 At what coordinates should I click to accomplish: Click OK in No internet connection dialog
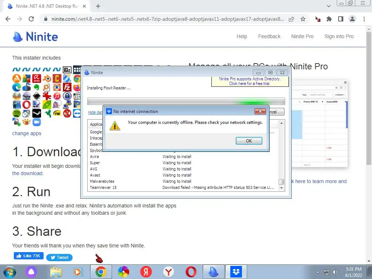pyautogui.click(x=249, y=141)
